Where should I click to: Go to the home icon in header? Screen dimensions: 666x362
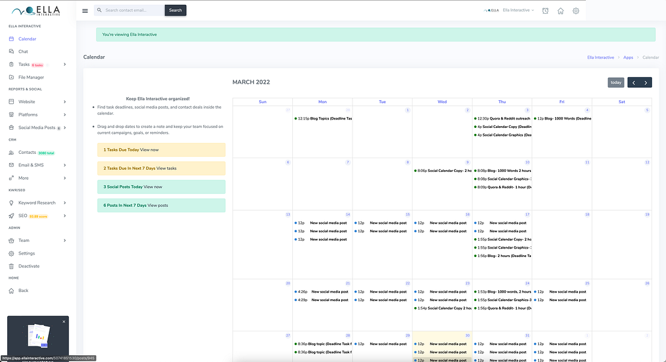click(x=561, y=11)
